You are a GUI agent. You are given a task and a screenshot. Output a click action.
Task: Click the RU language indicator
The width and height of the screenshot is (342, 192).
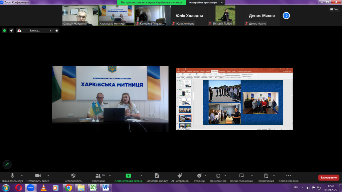click(x=296, y=187)
